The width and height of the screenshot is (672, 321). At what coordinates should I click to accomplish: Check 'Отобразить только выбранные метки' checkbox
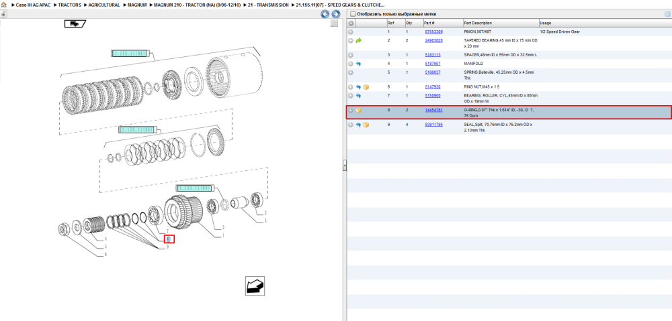pos(353,14)
